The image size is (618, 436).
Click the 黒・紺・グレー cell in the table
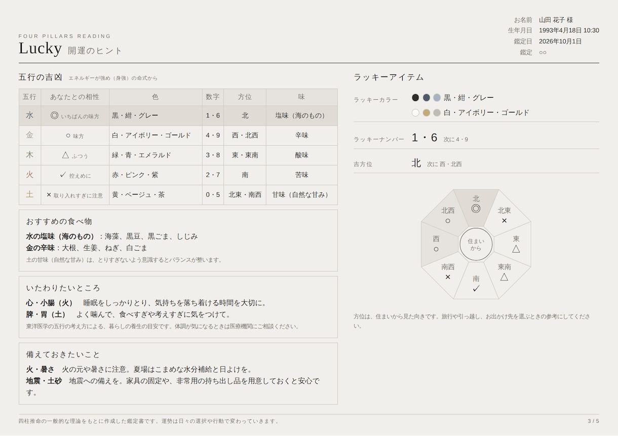click(x=156, y=115)
